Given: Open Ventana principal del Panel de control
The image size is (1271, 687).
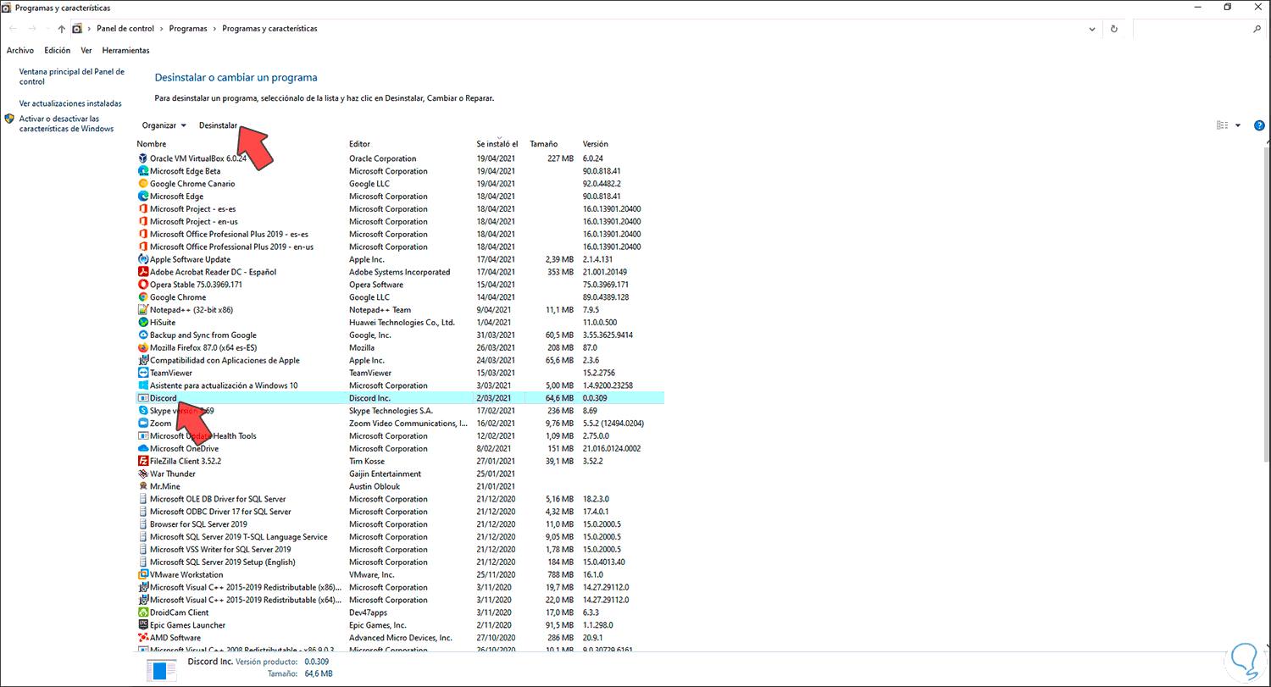Looking at the screenshot, I should click(72, 77).
